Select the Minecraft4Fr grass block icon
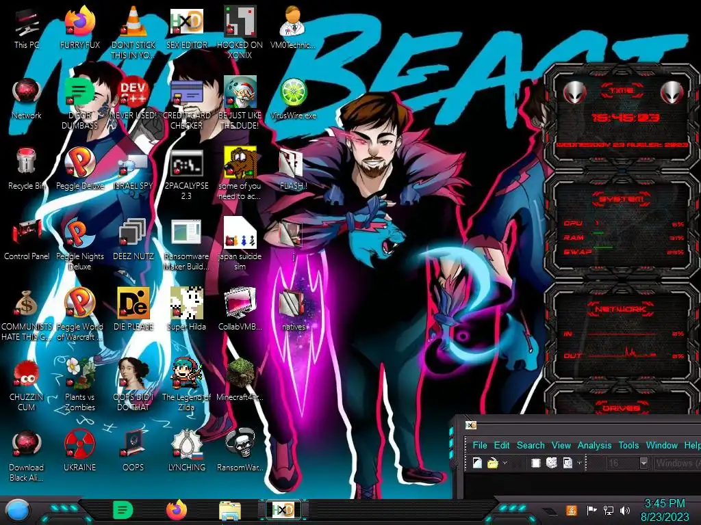The height and width of the screenshot is (525, 701). 240,380
